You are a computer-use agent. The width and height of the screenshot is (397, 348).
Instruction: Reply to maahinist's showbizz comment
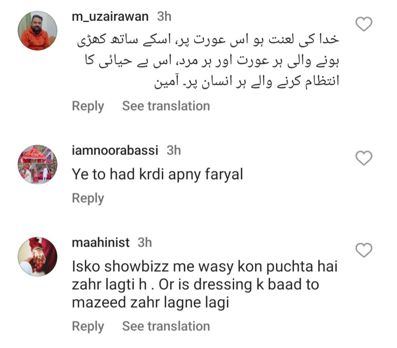pos(88,326)
